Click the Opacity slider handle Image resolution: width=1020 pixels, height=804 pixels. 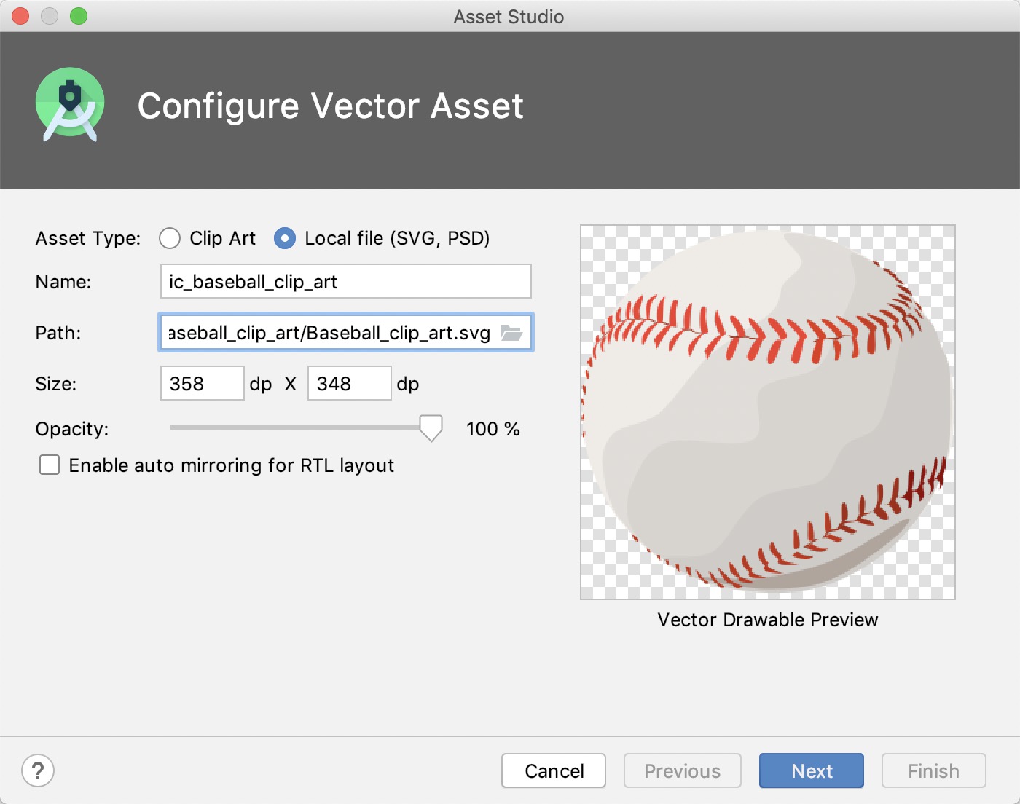tap(431, 428)
